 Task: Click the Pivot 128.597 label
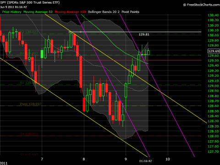(31, 104)
